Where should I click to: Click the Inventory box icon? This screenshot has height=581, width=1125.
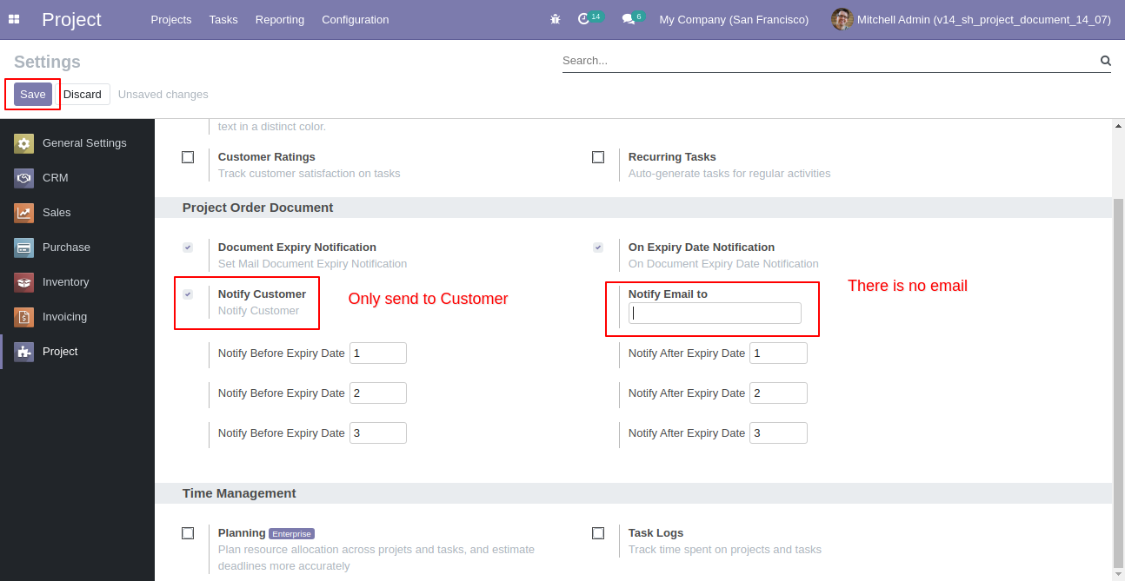(x=24, y=282)
